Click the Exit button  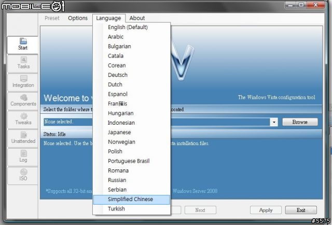click(x=301, y=210)
